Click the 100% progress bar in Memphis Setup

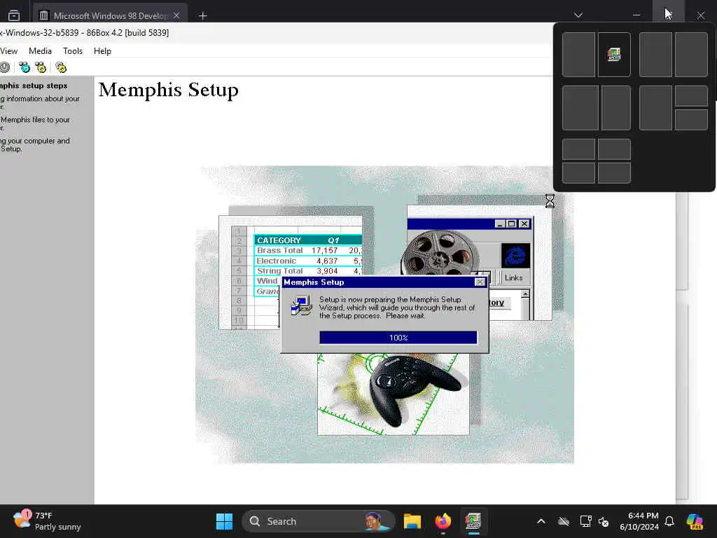point(398,338)
